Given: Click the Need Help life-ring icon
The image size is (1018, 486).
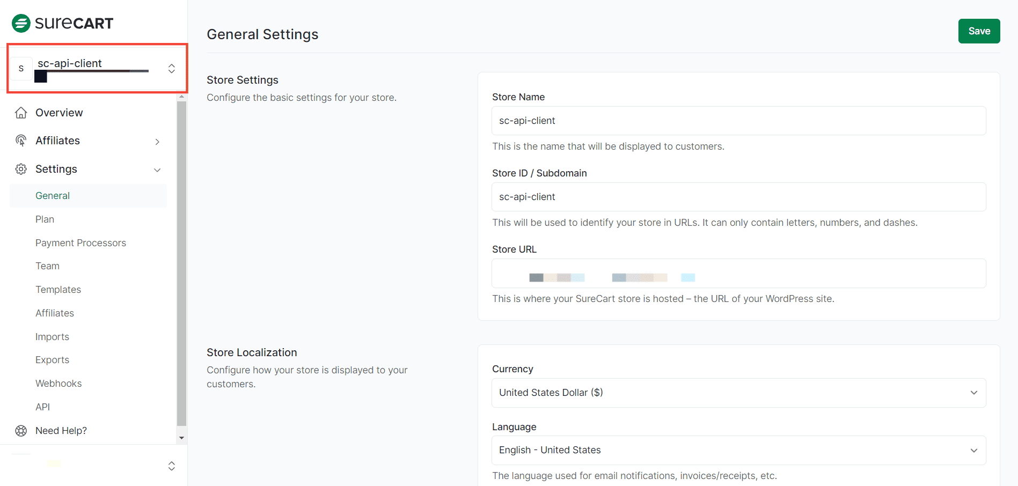Looking at the screenshot, I should 21,430.
